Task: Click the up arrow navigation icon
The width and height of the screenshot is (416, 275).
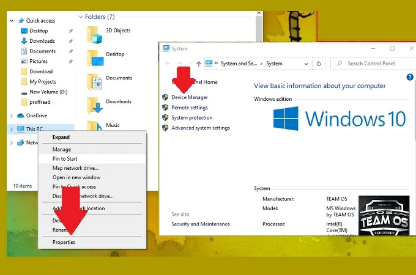Action: (199, 64)
